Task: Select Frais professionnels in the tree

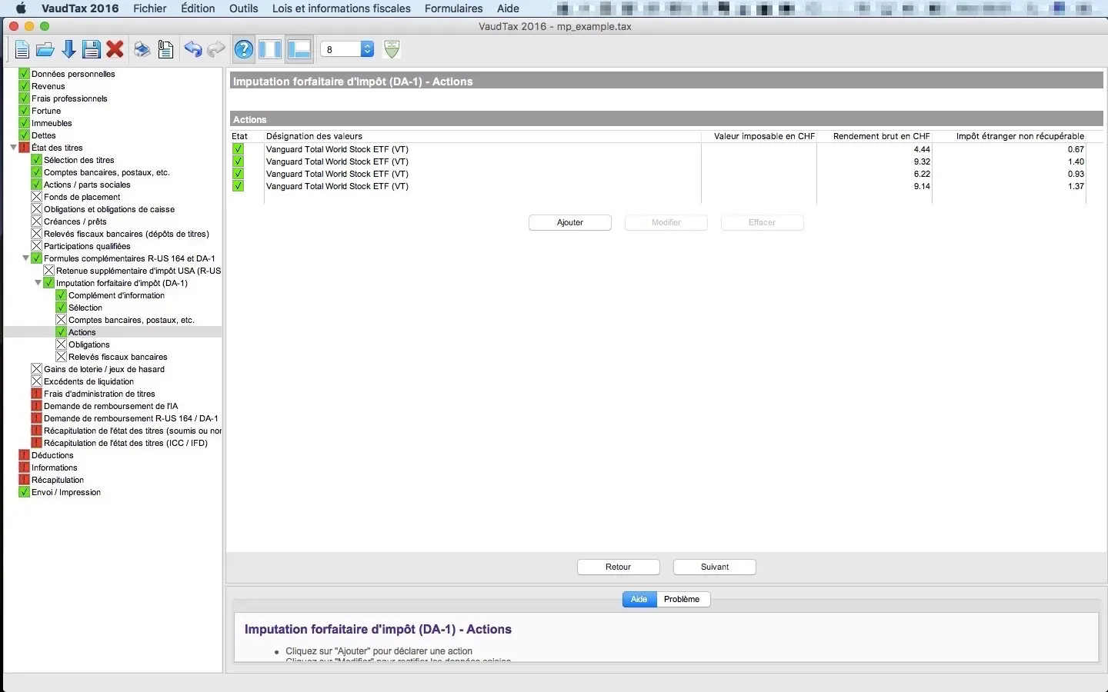Action: (69, 98)
